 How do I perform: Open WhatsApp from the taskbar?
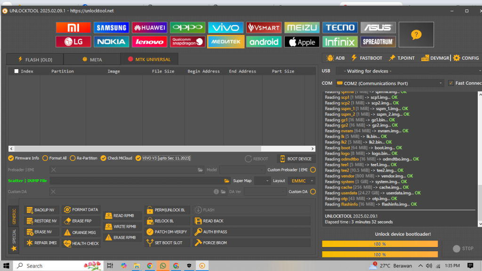(163, 266)
